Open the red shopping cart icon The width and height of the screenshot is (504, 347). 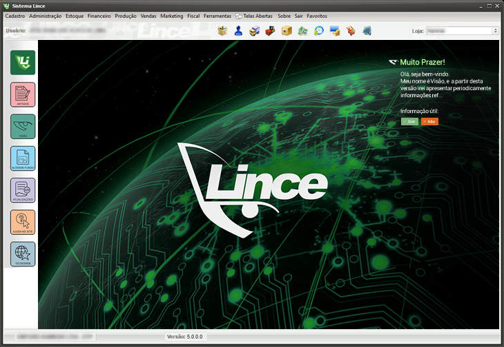pos(351,31)
